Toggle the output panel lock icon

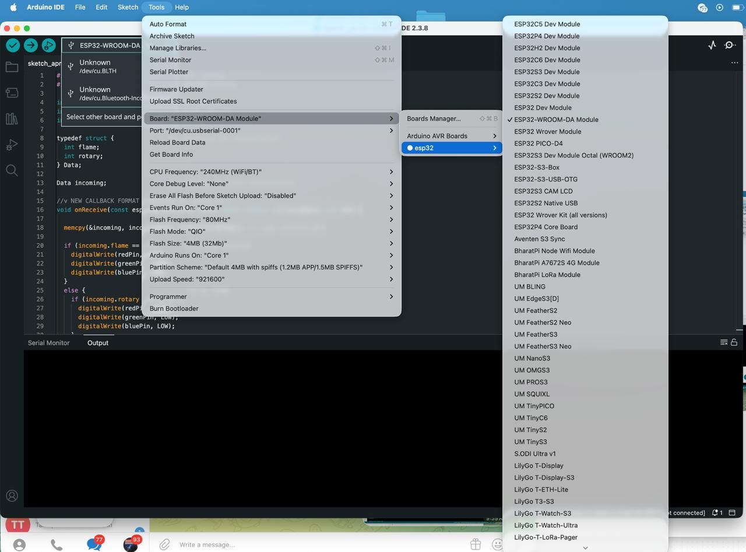tap(734, 342)
